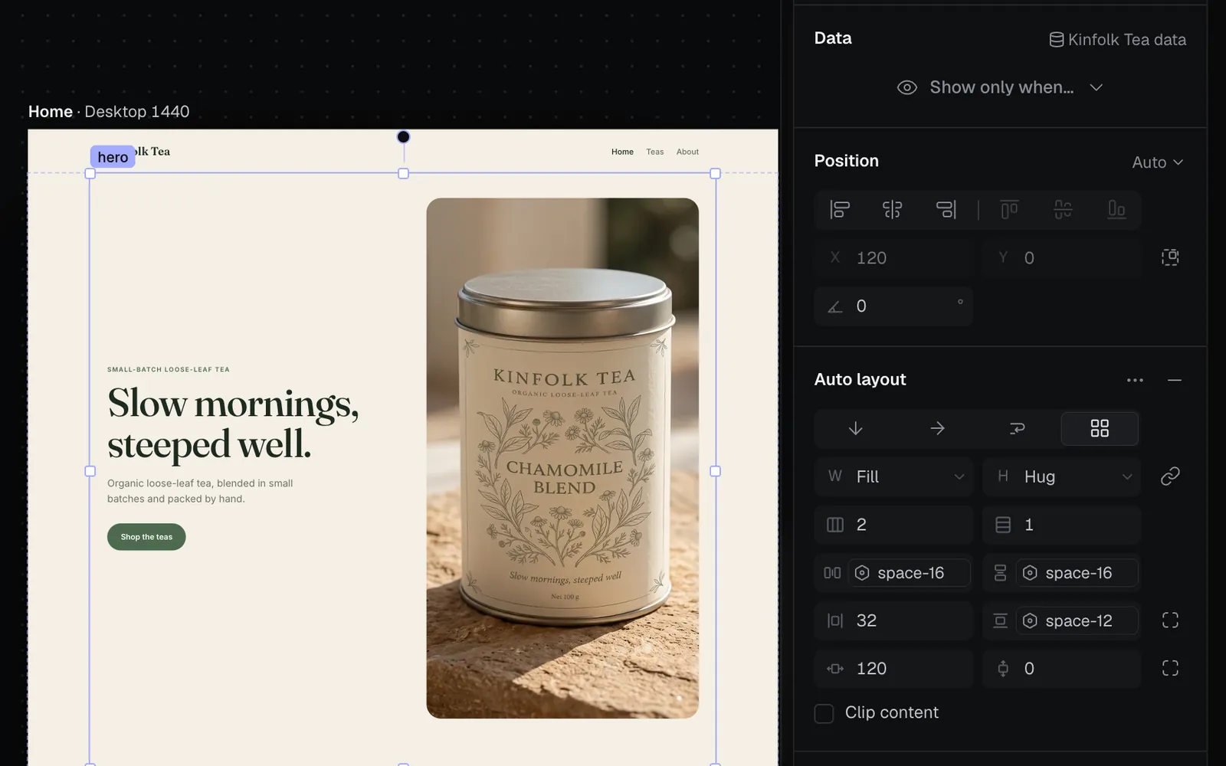
Task: Align vertical centers icon
Action: pos(1063,209)
